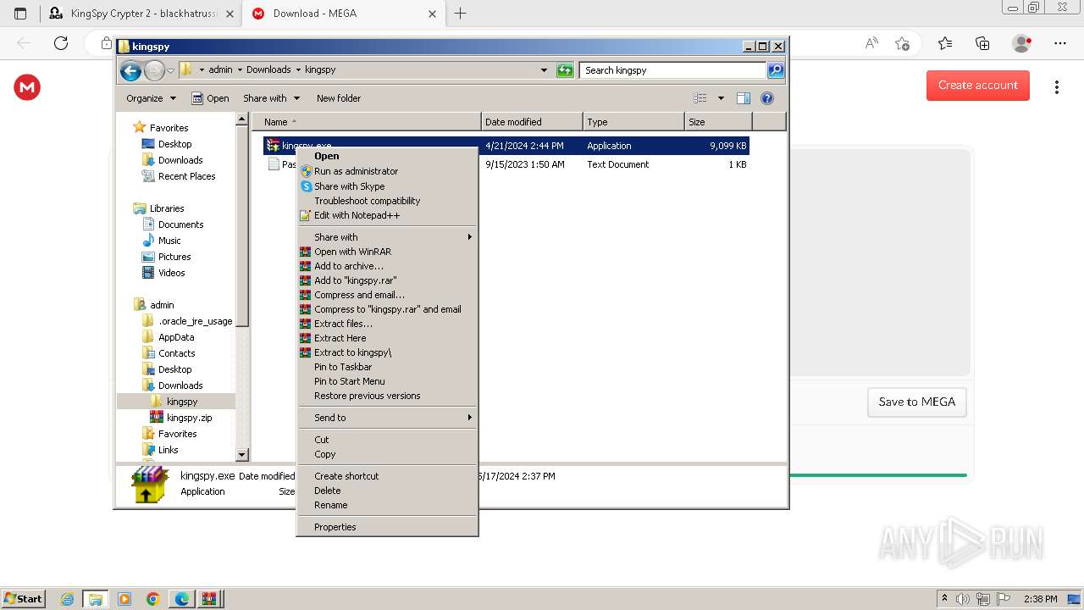The width and height of the screenshot is (1084, 610).
Task: Sort by Date modified column header
Action: [532, 122]
